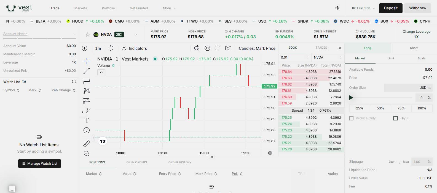The width and height of the screenshot is (437, 193).
Task: Open the Account Health link
Action: click(x=15, y=34)
